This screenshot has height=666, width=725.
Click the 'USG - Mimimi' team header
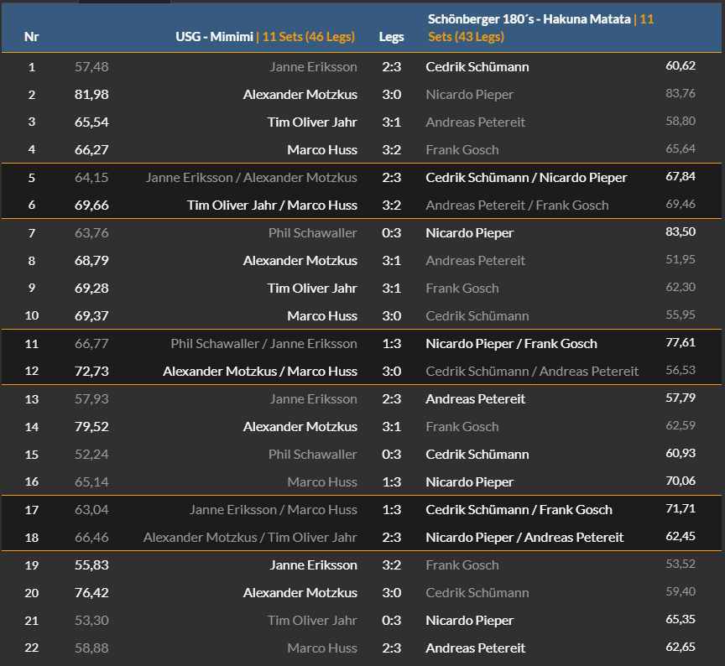pyautogui.click(x=214, y=37)
